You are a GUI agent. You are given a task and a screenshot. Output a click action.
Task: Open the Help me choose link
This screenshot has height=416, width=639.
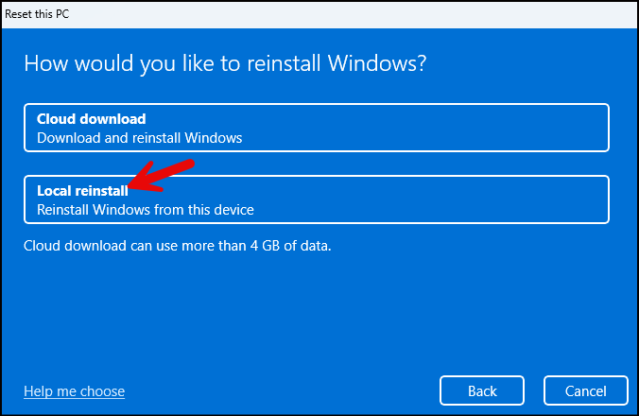74,391
